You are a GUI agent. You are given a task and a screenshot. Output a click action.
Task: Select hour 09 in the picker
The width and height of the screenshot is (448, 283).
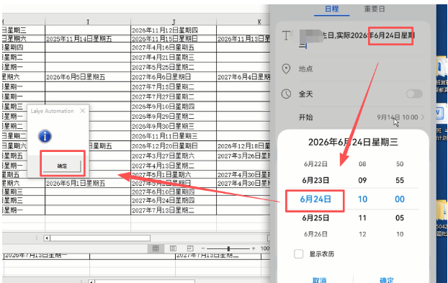(362, 181)
